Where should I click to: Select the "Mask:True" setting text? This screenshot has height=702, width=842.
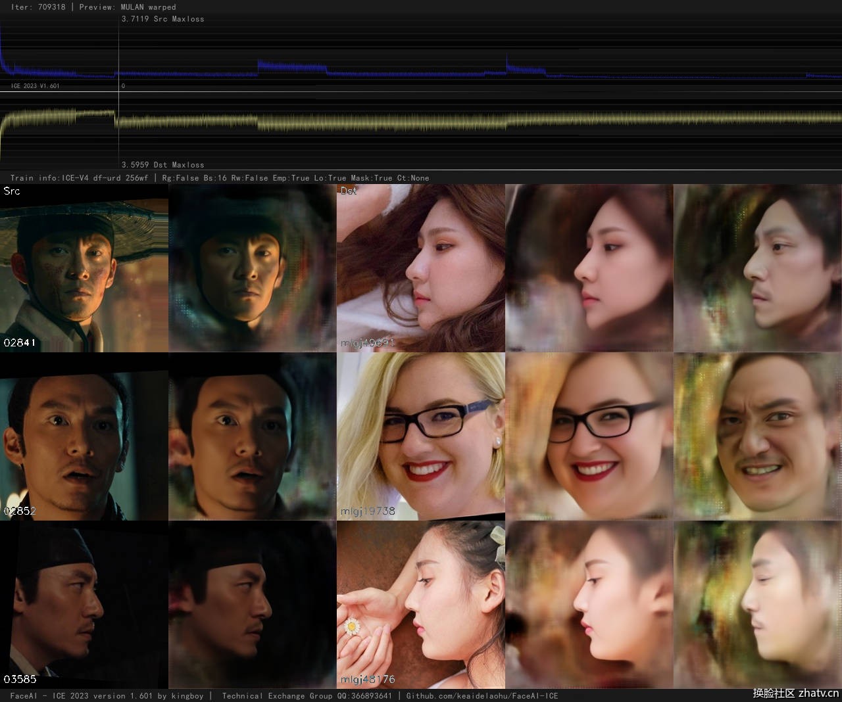click(372, 178)
